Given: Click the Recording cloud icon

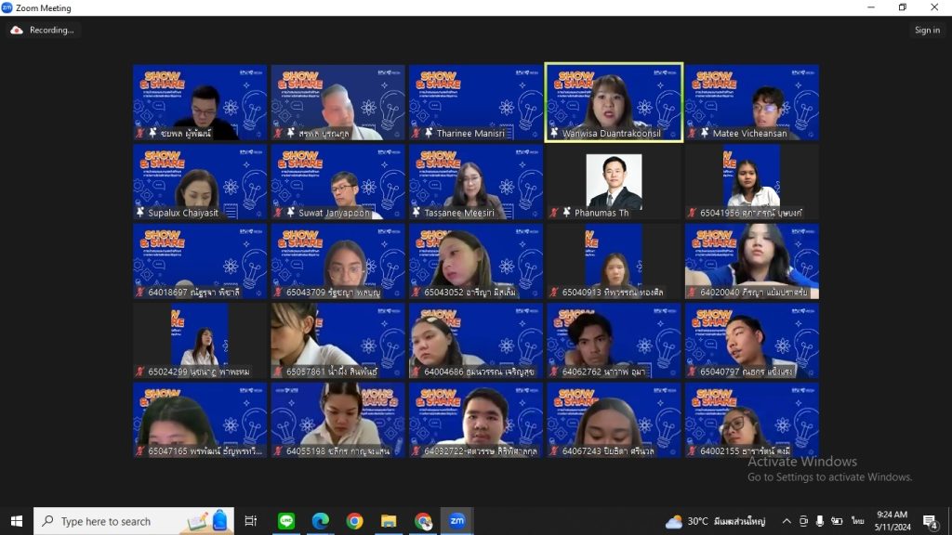Looking at the screenshot, I should tap(17, 30).
